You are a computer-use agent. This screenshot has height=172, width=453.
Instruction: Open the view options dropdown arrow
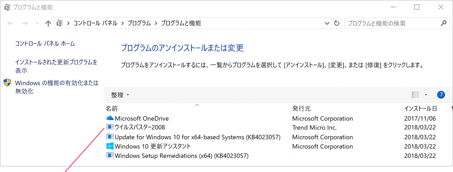pos(426,95)
